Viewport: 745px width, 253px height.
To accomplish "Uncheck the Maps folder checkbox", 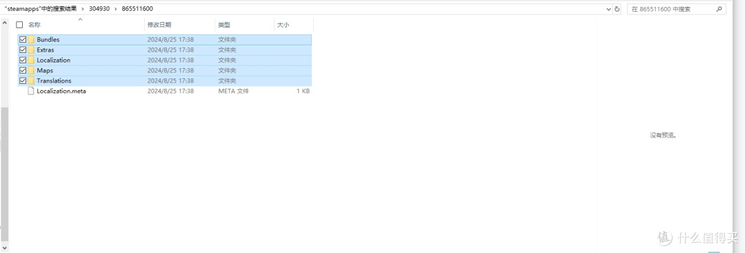I will coord(22,71).
